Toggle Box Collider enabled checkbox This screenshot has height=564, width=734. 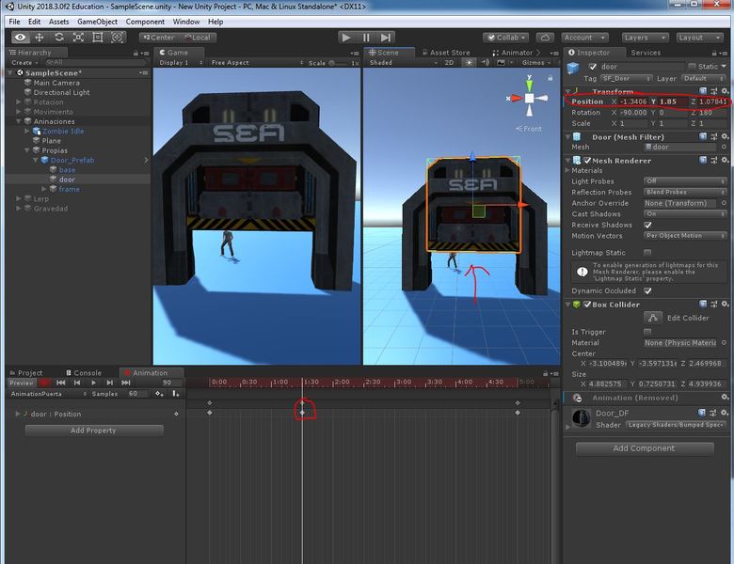tap(587, 305)
